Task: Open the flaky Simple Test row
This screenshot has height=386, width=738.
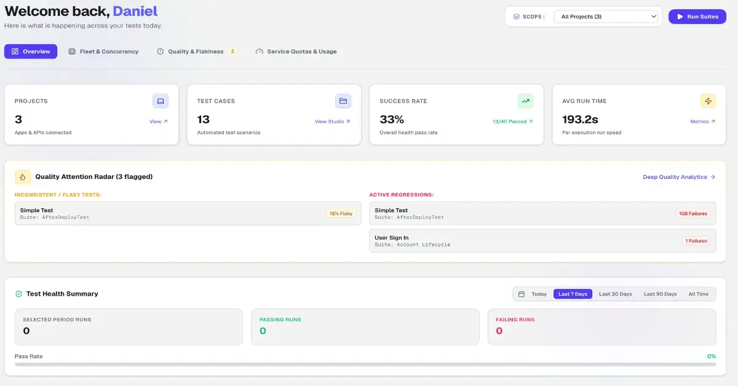Action: pos(188,214)
